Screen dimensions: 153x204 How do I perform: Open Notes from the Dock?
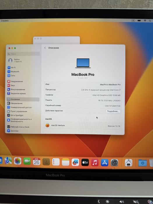coord(66,162)
